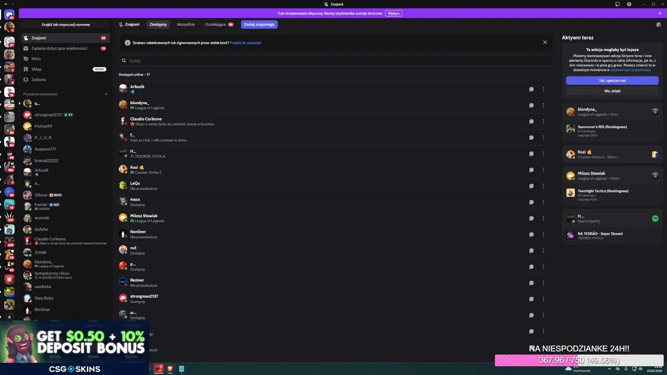Message Kozi via chat bubble icon
This screenshot has width=667, height=375.
click(x=532, y=170)
